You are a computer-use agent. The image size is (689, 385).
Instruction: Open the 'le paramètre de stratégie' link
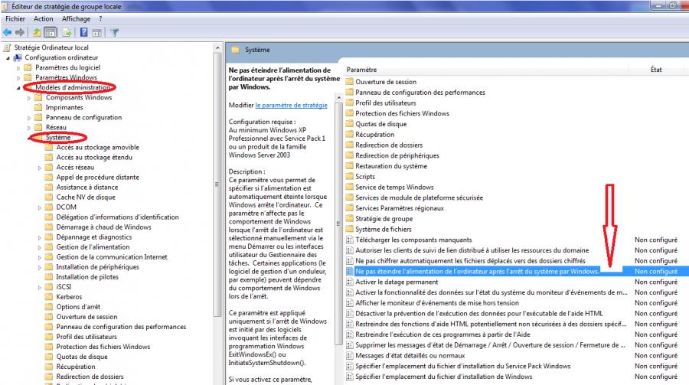292,105
